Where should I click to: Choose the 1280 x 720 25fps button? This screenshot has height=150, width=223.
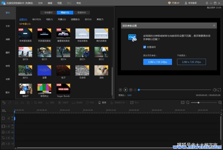click(x=191, y=62)
